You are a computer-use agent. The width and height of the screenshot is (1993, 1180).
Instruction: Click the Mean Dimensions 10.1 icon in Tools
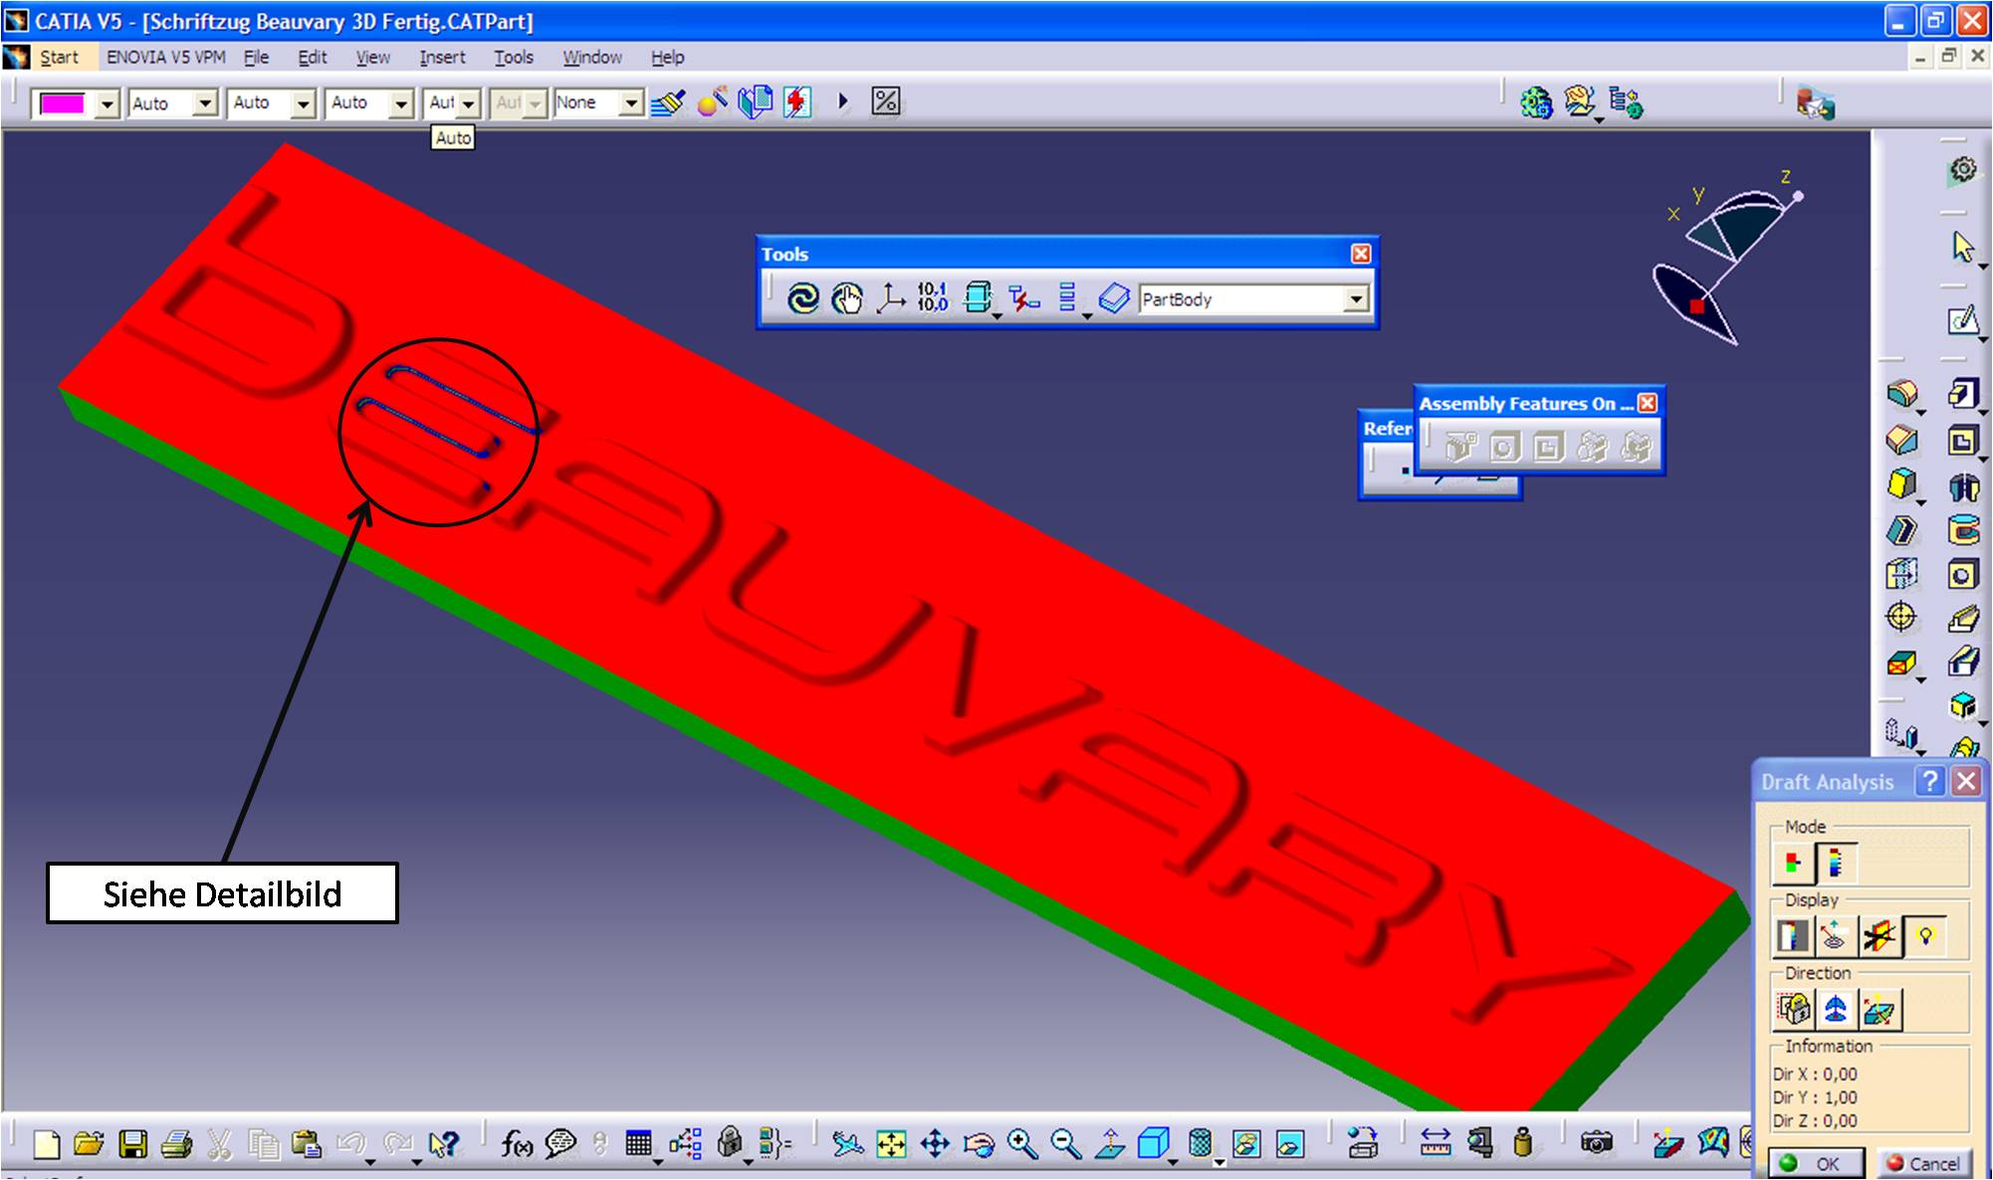(933, 297)
